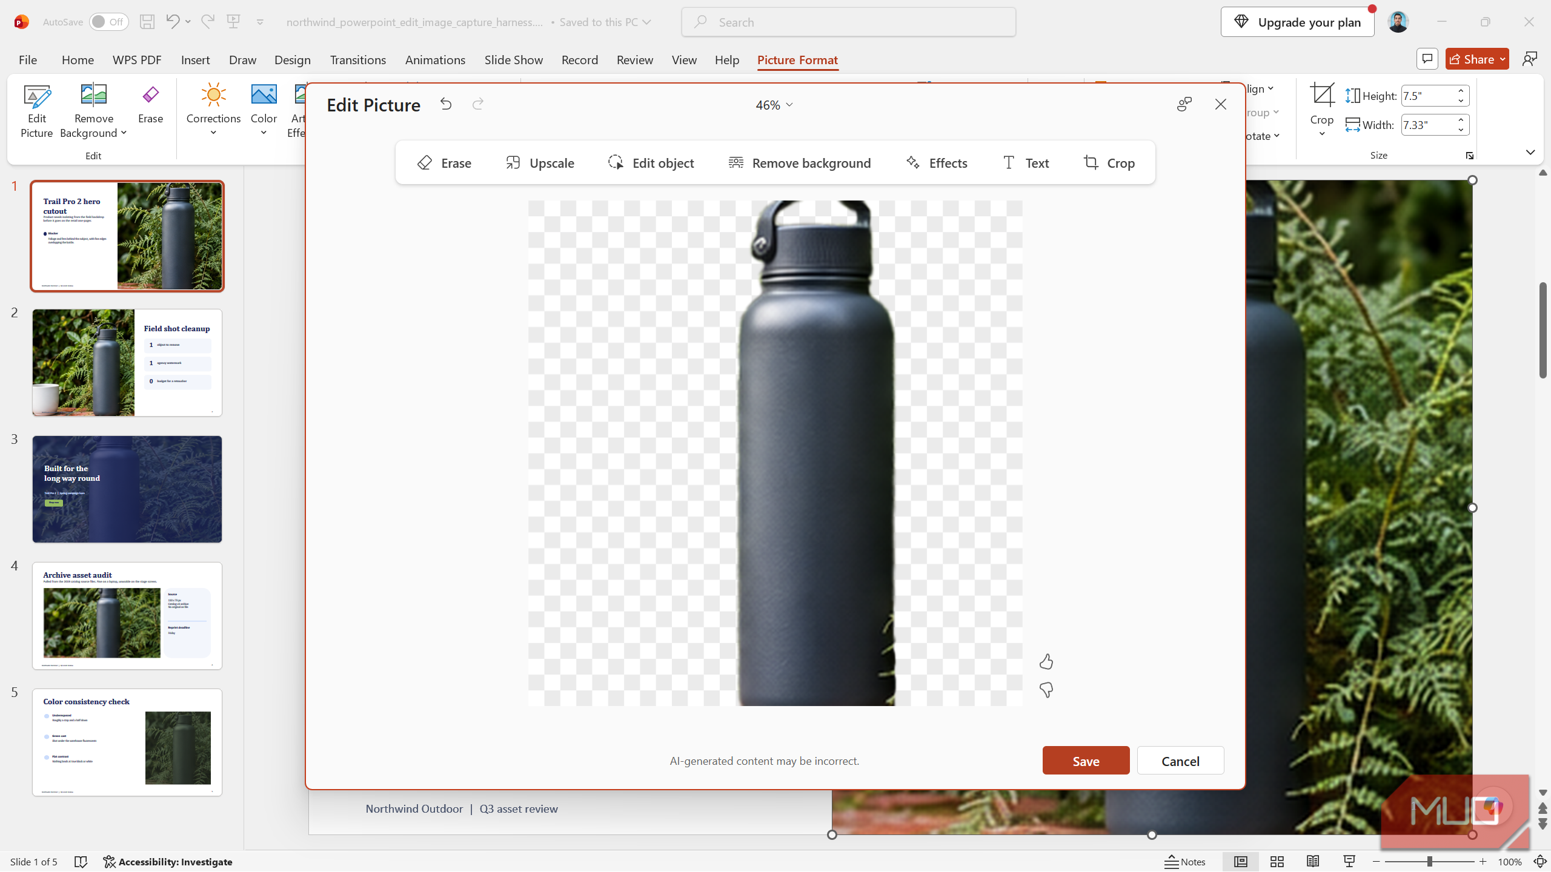This screenshot has height=872, width=1551.
Task: Open the File menu
Action: pos(27,59)
